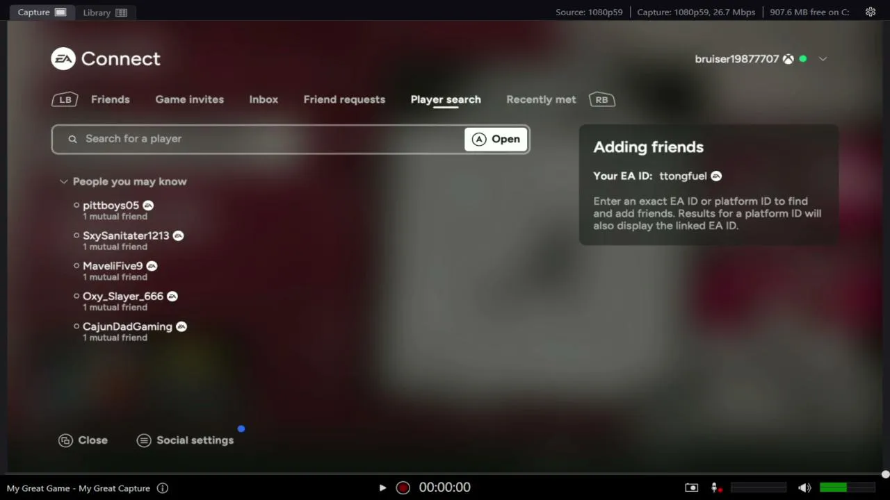Click the status circle beside MaveliFive9
890x500 pixels.
(76, 266)
